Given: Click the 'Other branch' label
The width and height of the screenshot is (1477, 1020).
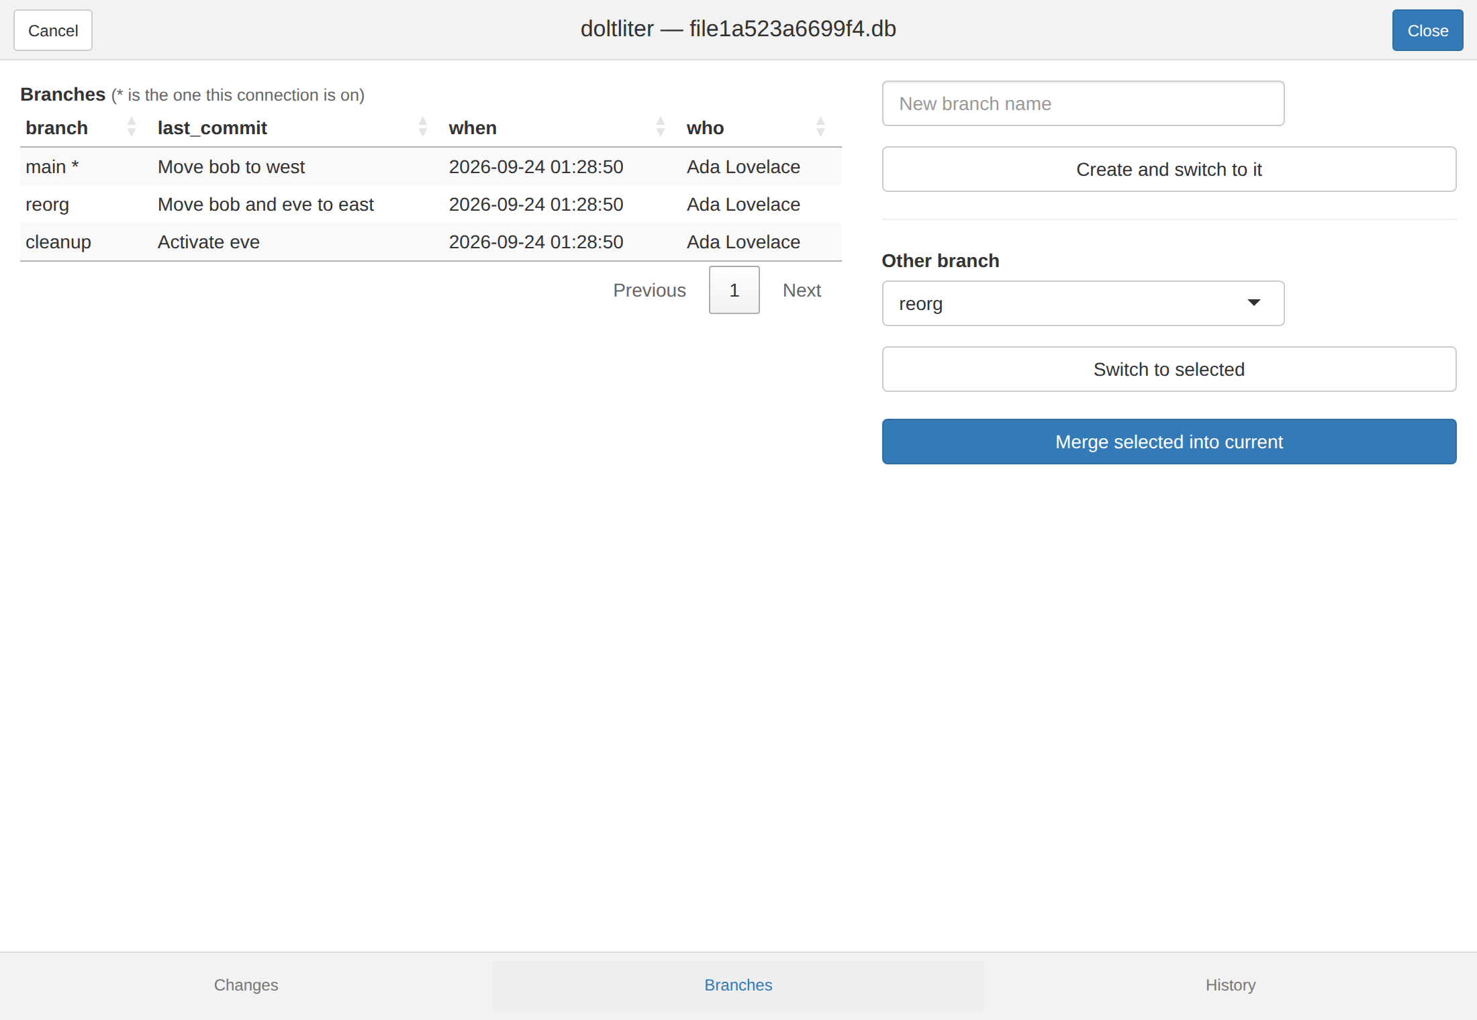Looking at the screenshot, I should pyautogui.click(x=940, y=260).
